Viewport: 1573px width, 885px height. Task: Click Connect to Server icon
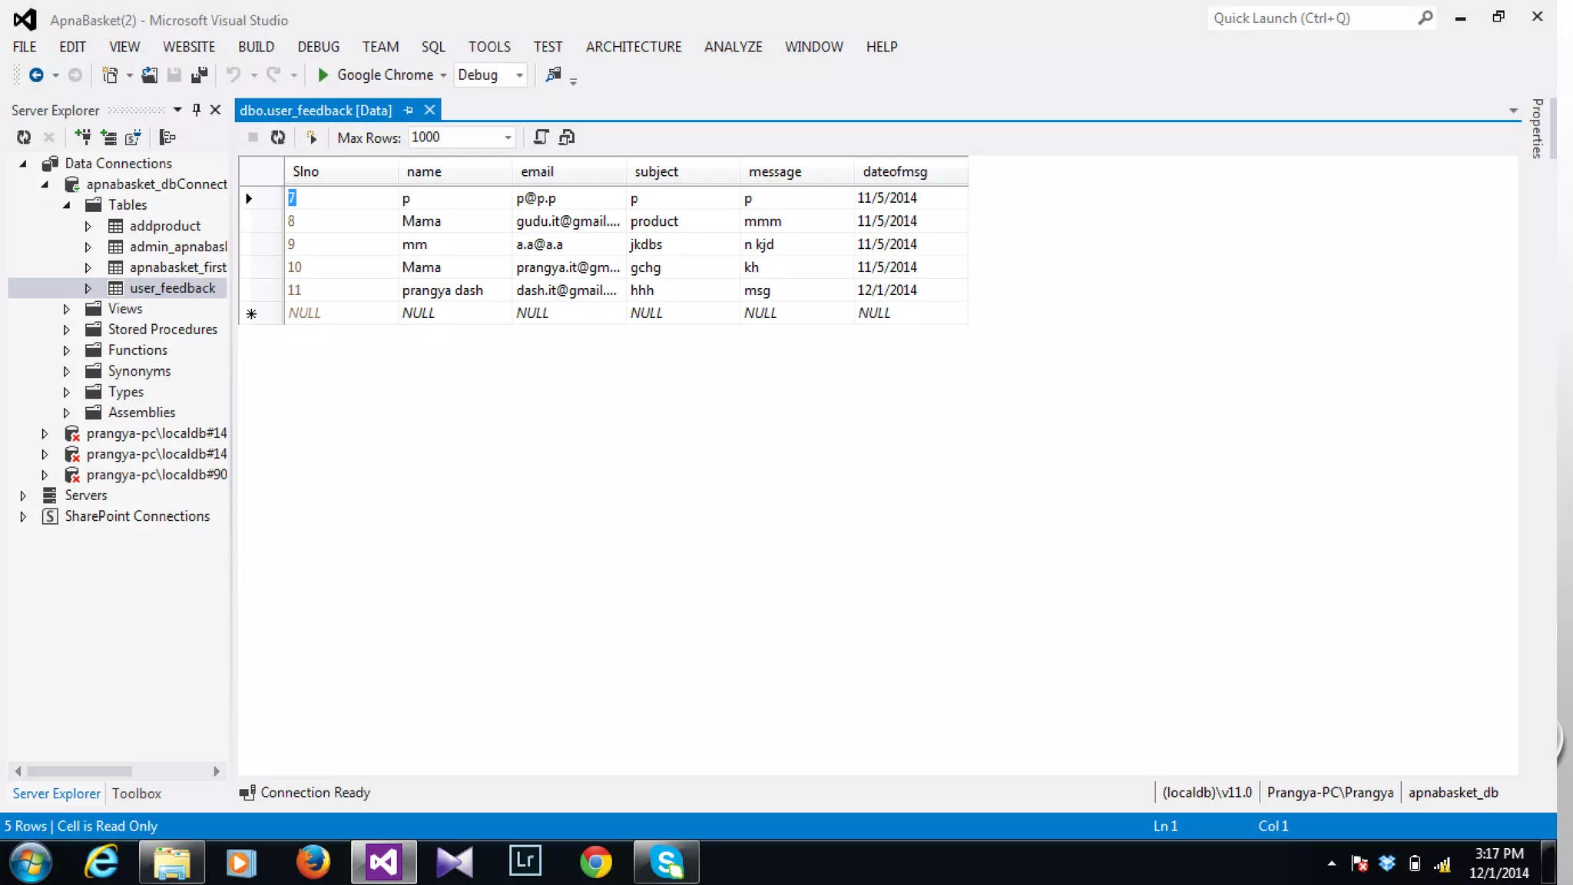(x=108, y=138)
